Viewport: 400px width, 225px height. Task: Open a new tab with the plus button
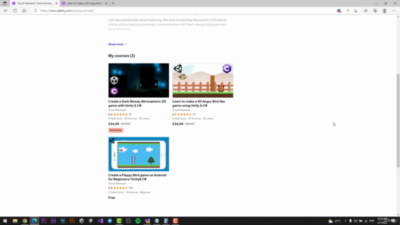pos(113,3)
